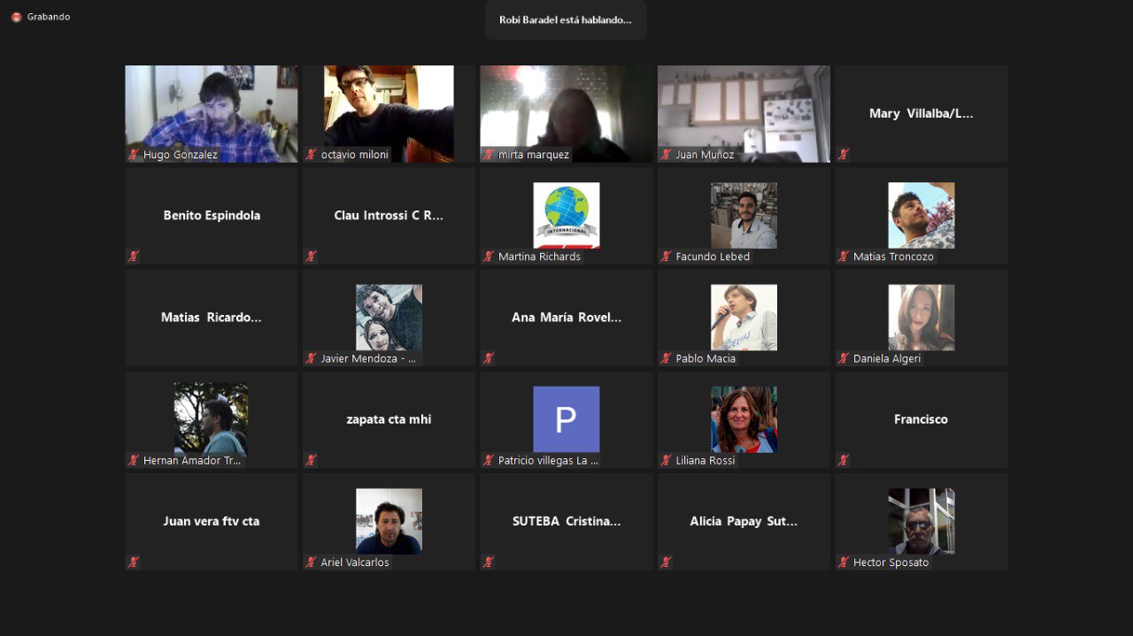The height and width of the screenshot is (636, 1133).
Task: Click the muted mic icon in Clau Introssi's tile
Action: 312,257
